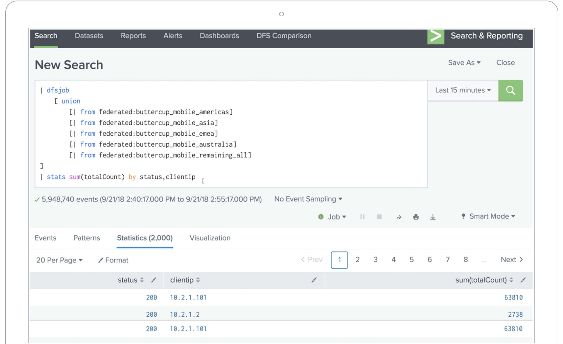Viewport: 563px width, 344px height.
Task: Toggle sort on status column
Action: coord(142,280)
